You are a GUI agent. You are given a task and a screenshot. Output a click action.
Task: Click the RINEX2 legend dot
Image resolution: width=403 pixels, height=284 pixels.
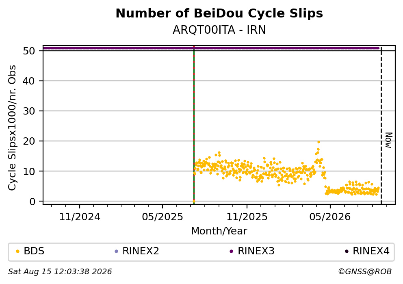tap(116, 251)
